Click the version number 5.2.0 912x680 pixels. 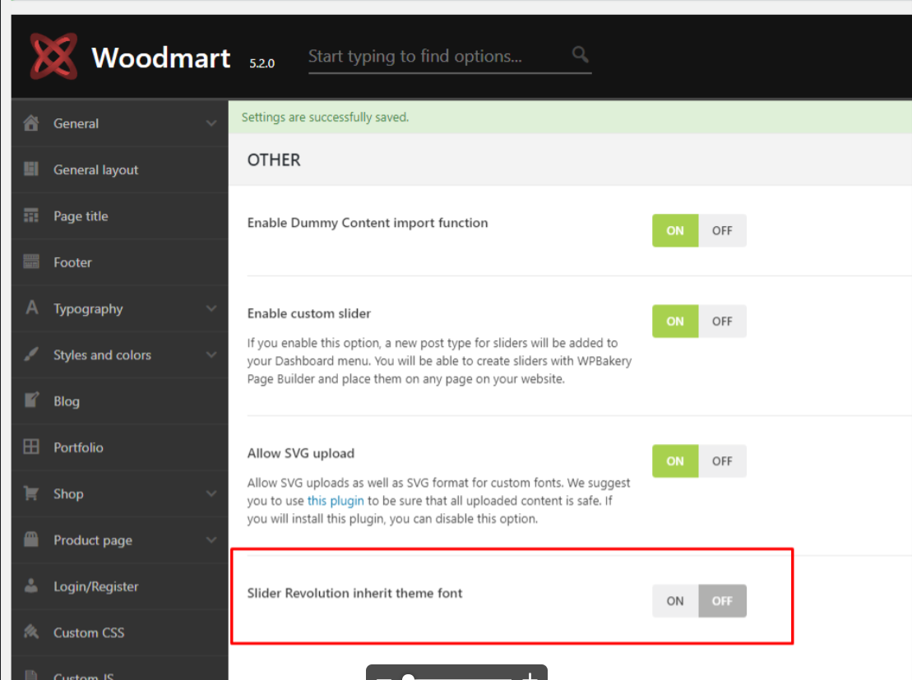(x=262, y=63)
